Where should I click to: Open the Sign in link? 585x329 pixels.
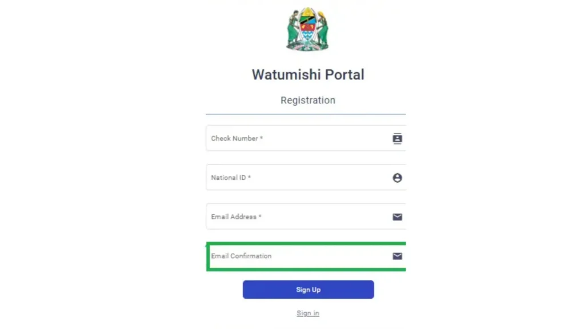[308, 313]
